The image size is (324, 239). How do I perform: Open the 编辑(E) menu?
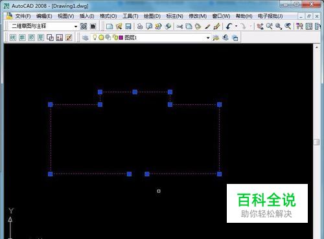tap(44, 16)
